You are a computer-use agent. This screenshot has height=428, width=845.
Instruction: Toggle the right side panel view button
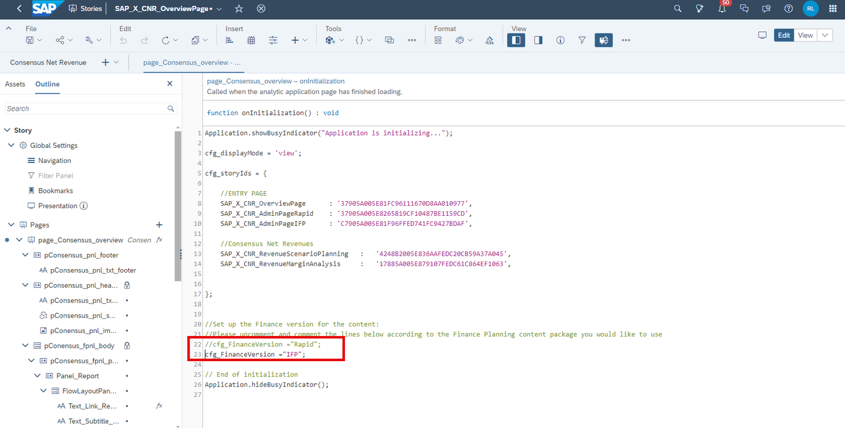pos(538,40)
